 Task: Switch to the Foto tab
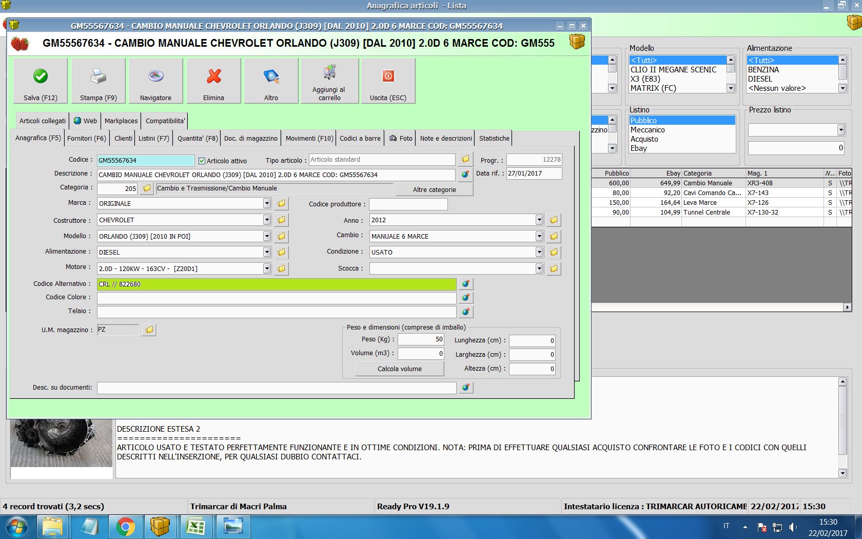pos(401,138)
